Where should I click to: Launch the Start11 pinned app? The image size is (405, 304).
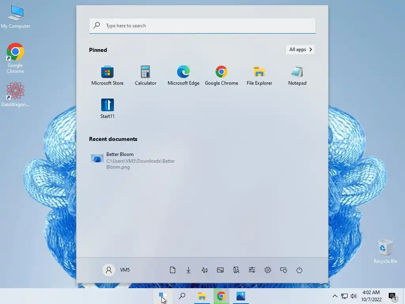tap(108, 108)
